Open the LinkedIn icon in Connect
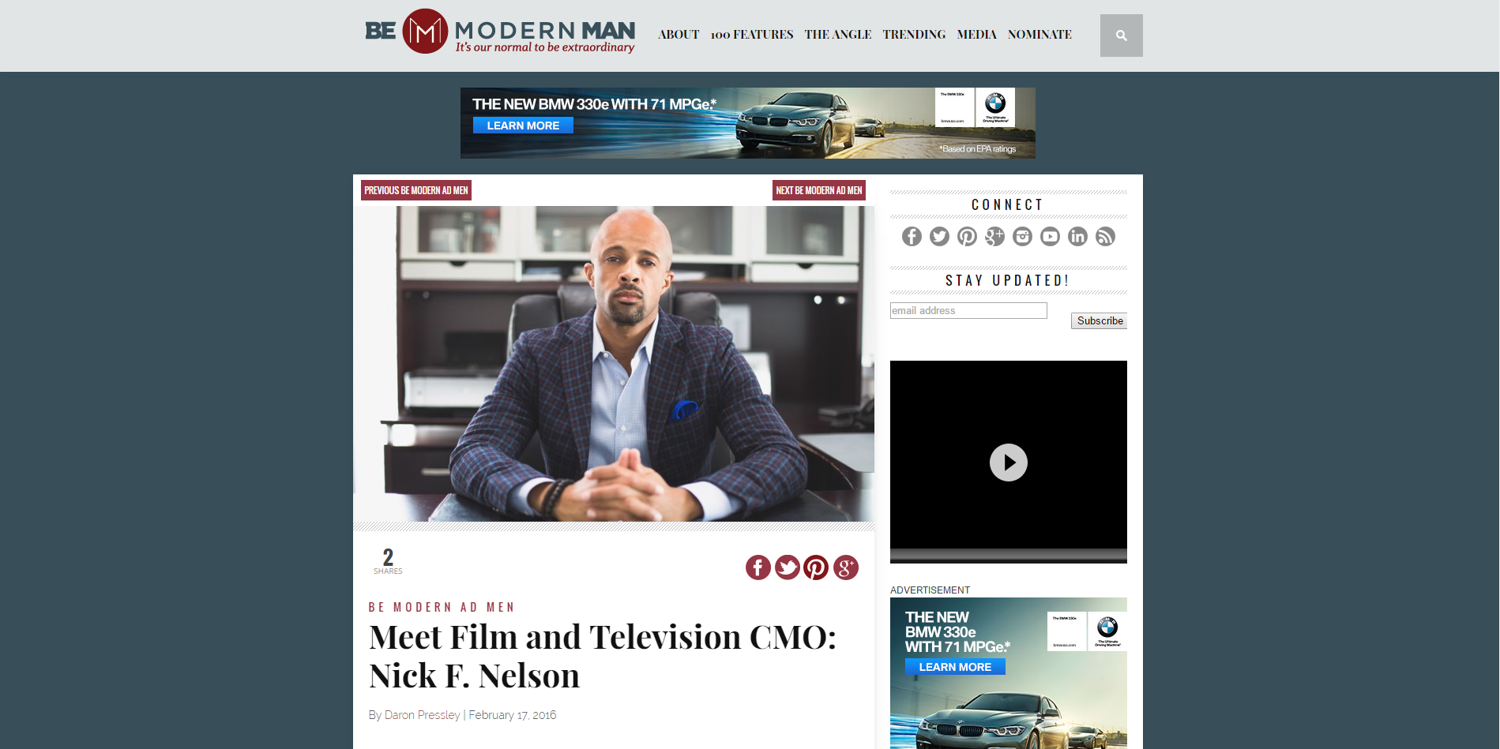The height and width of the screenshot is (749, 1500). [x=1077, y=237]
